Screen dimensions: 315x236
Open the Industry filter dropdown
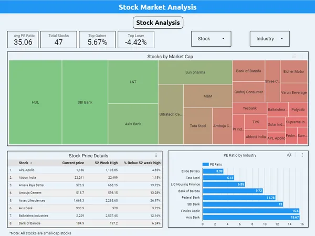pyautogui.click(x=270, y=39)
